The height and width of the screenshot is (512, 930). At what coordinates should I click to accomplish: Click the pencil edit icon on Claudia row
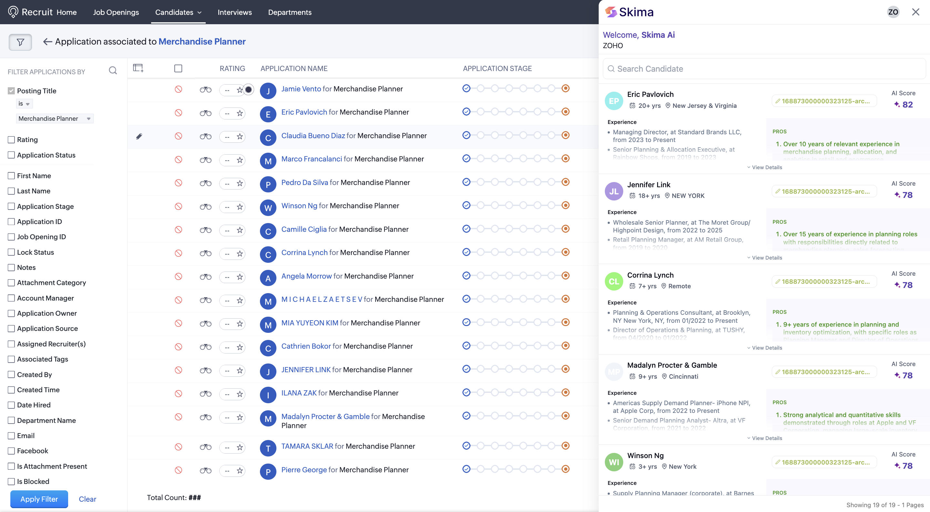click(139, 136)
